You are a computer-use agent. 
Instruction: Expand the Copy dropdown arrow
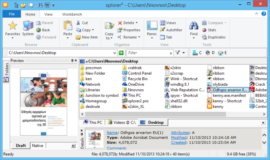[93, 30]
